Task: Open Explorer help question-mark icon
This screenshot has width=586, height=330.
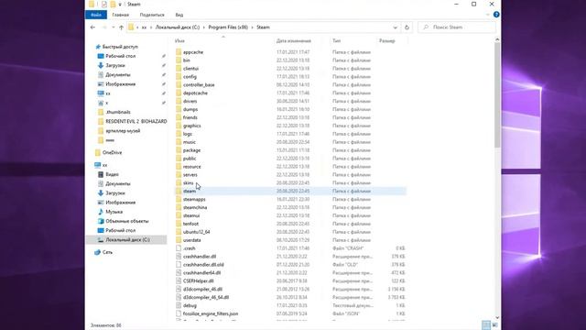Action: point(496,15)
